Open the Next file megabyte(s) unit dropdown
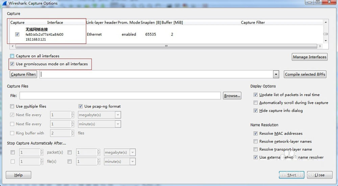This screenshot has height=186, width=338. [x=118, y=115]
